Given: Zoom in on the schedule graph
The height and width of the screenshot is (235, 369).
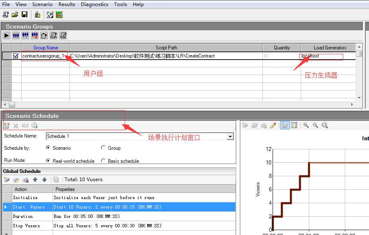Looking at the screenshot, I should click(306, 125).
